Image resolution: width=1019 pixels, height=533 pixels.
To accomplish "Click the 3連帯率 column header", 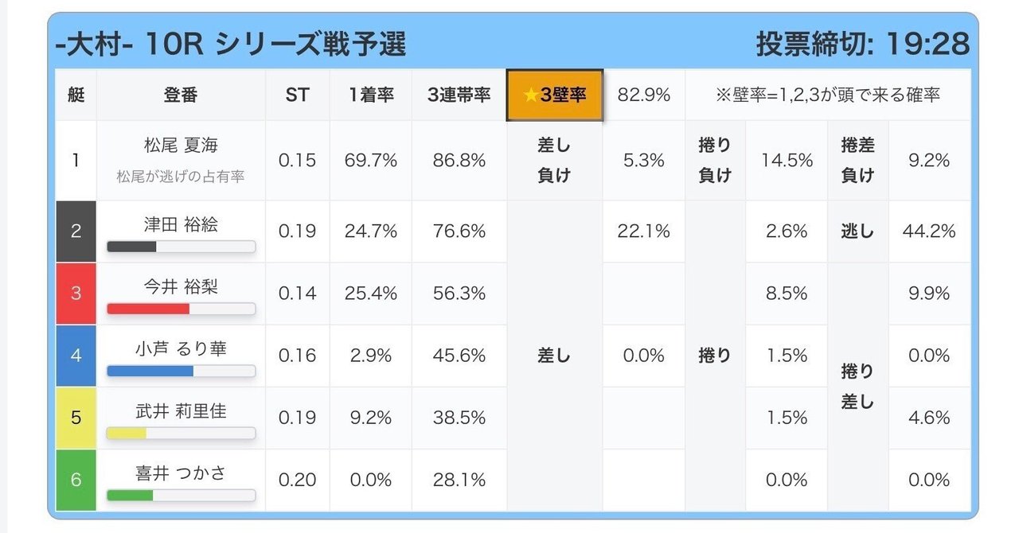I will (459, 95).
